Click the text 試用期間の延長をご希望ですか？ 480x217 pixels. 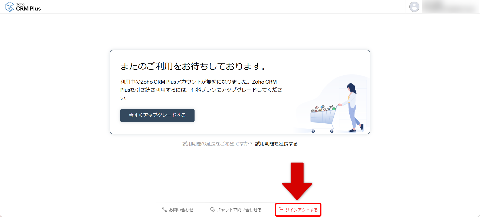pyautogui.click(x=218, y=144)
